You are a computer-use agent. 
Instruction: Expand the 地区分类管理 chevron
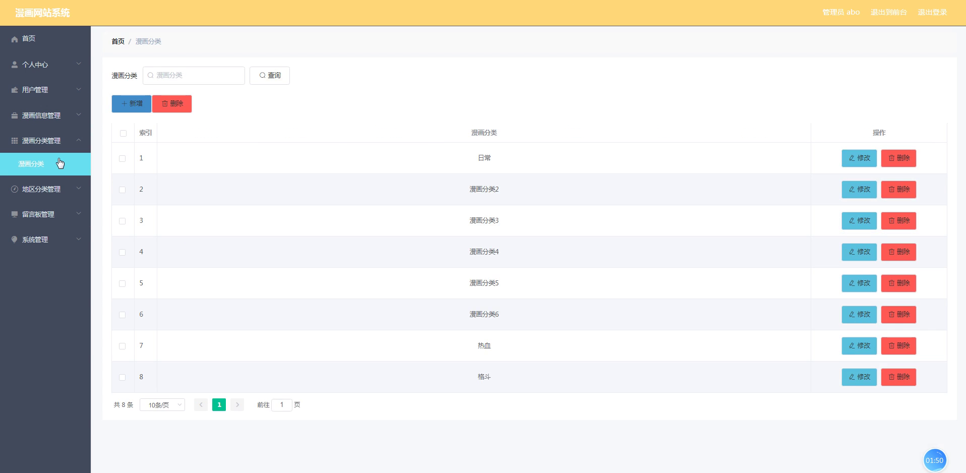pos(79,189)
